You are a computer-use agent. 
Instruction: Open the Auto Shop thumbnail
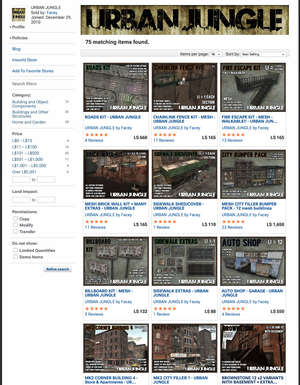(x=253, y=261)
